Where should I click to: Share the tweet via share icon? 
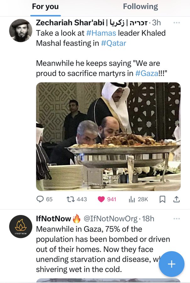[176, 199]
